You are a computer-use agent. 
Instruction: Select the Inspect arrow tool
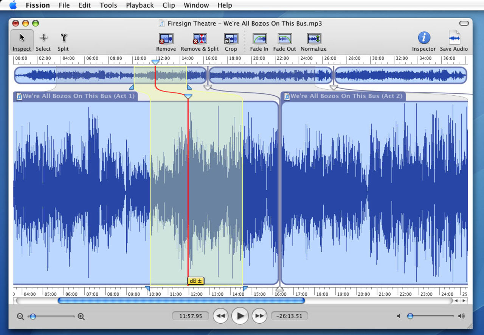click(22, 38)
